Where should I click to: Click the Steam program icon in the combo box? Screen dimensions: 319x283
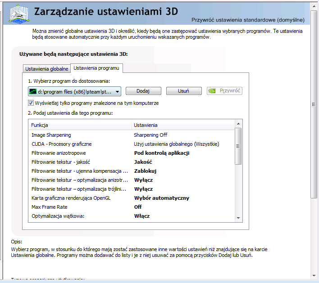click(x=32, y=91)
